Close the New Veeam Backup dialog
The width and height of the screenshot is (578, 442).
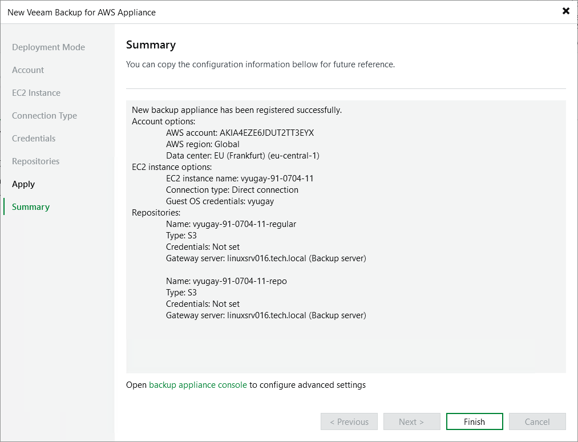point(565,11)
